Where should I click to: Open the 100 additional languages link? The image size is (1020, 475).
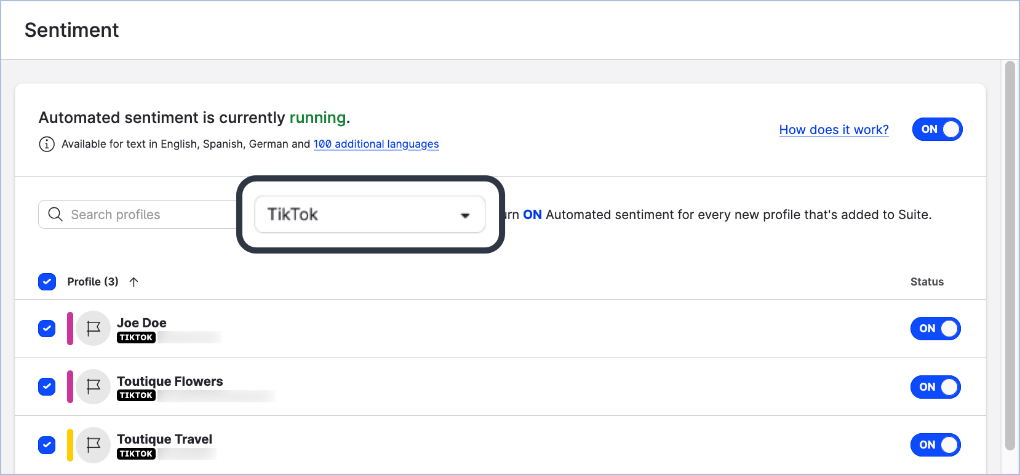tap(376, 144)
